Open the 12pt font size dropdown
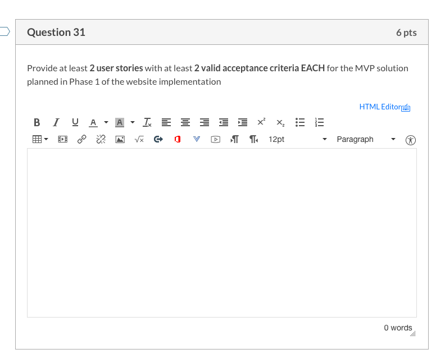 [298, 139]
